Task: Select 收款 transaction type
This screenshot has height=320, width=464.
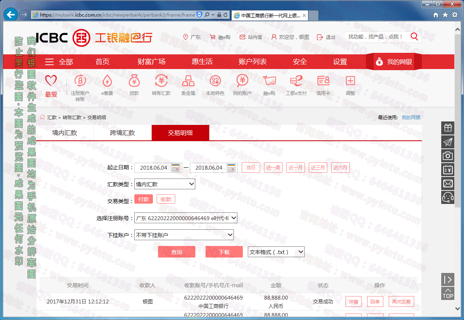Action: pos(166,199)
